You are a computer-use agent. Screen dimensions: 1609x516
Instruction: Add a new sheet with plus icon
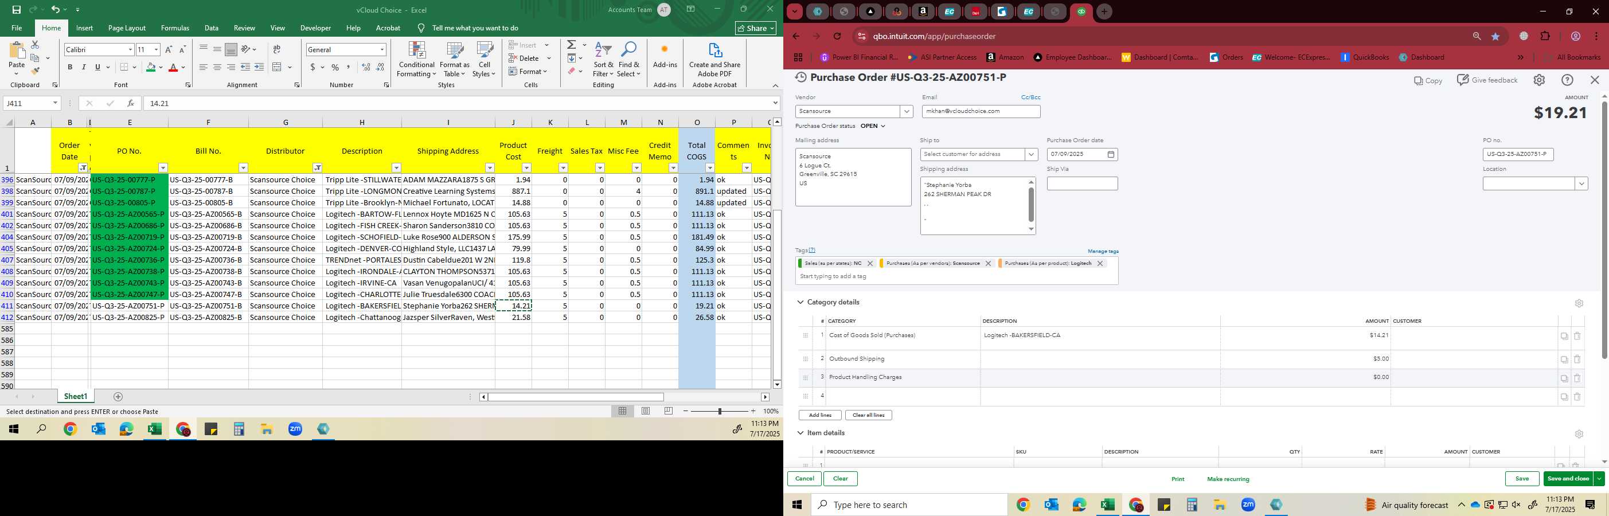pyautogui.click(x=118, y=397)
